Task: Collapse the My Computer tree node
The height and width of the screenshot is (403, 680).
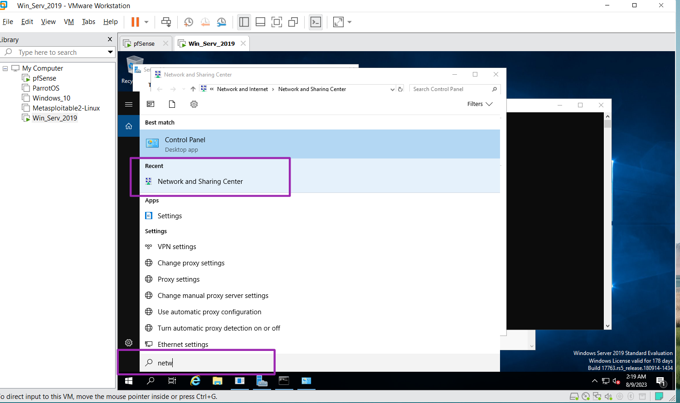Action: point(5,68)
